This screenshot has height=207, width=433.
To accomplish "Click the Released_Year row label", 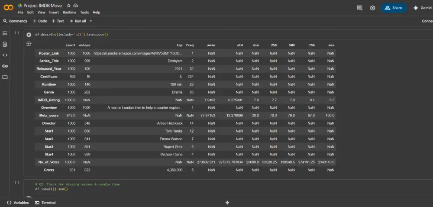I will (49, 69).
